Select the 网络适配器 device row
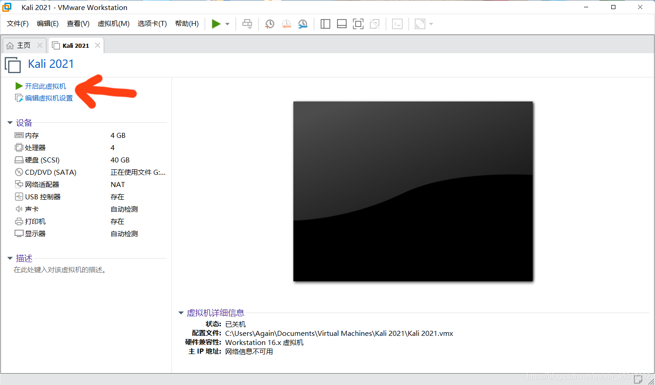Screen dimensions: 655x385 (x=90, y=184)
